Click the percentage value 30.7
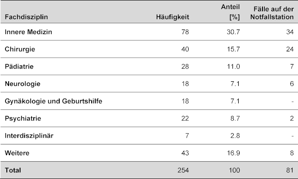298x179 pixels. [x=233, y=32]
